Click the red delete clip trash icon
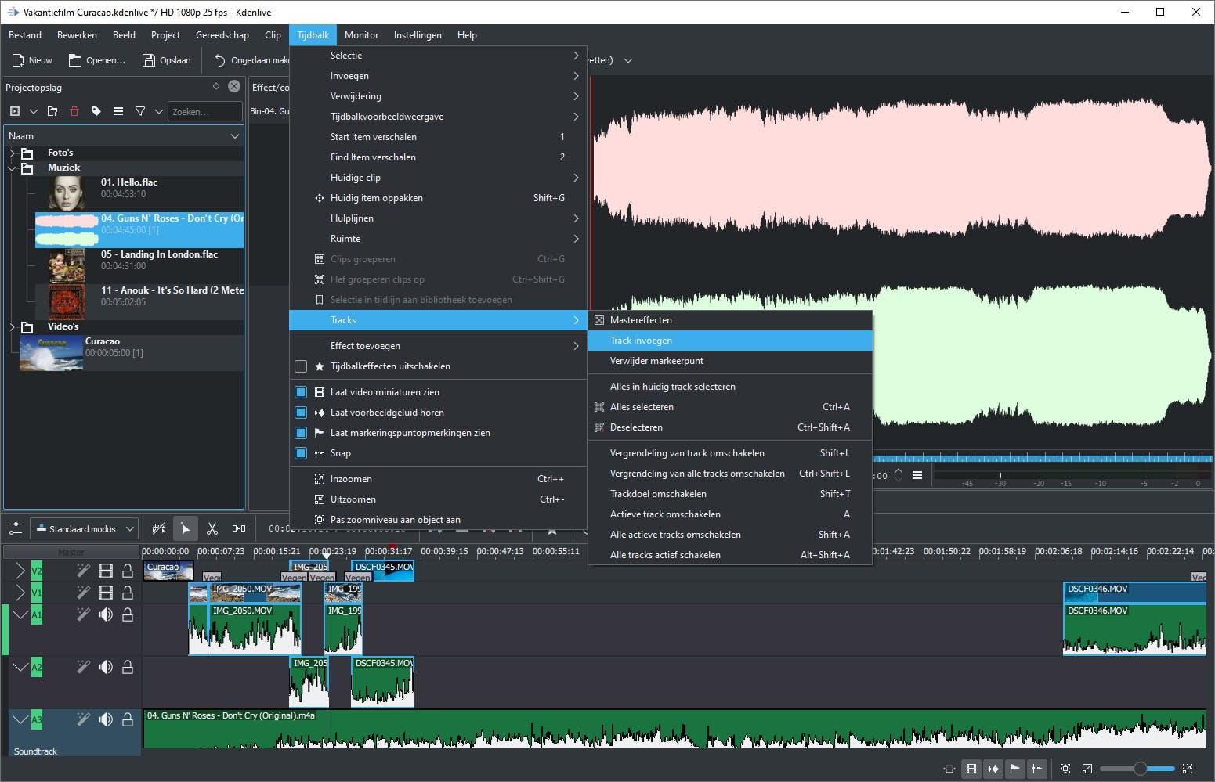The width and height of the screenshot is (1215, 782). click(74, 112)
